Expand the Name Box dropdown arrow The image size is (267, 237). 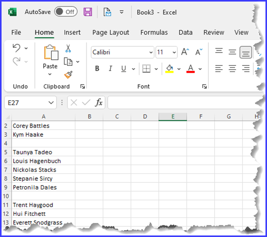tap(51, 103)
